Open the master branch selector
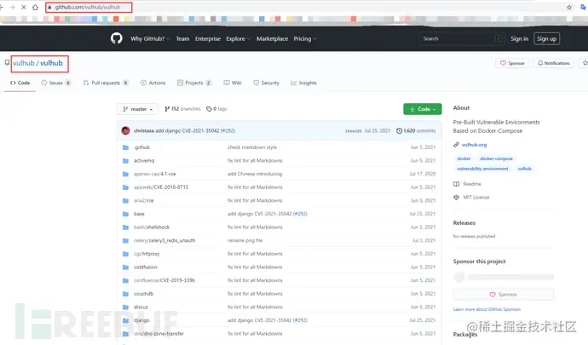 (x=137, y=109)
